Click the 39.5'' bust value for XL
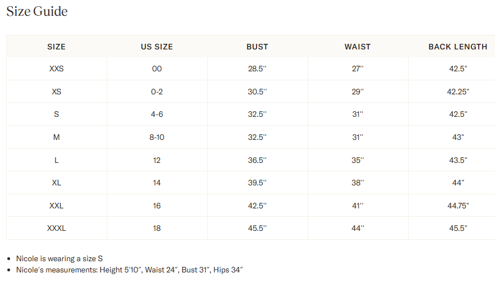 (257, 183)
